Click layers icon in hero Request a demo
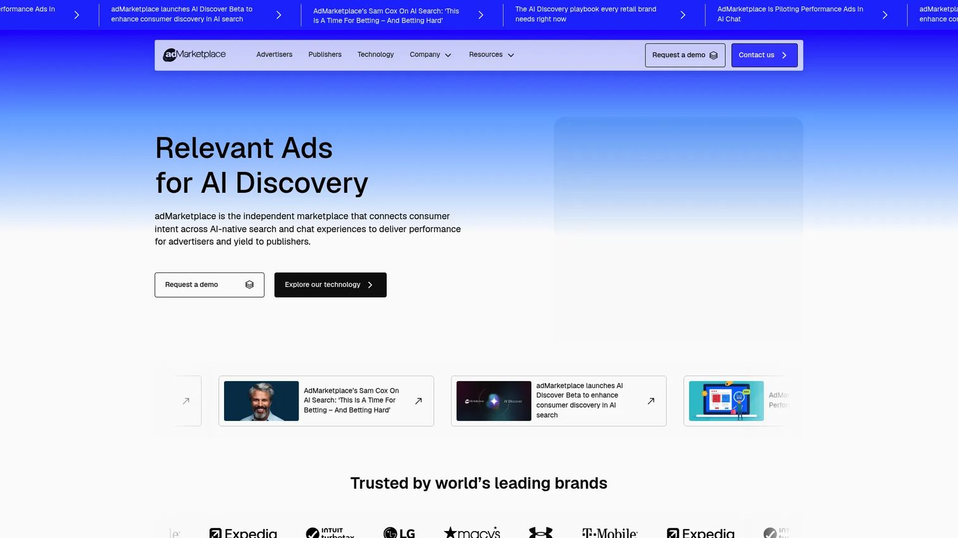This screenshot has height=538, width=958. tap(249, 284)
